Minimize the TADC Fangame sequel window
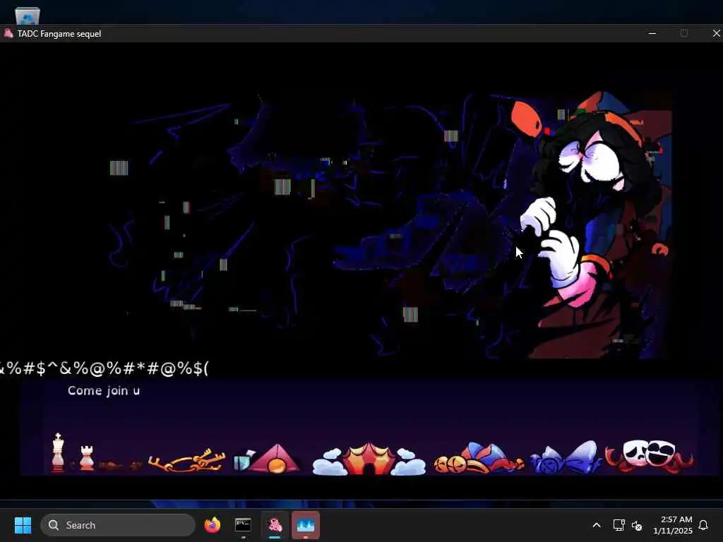Viewport: 723px width, 542px height. pyautogui.click(x=652, y=33)
